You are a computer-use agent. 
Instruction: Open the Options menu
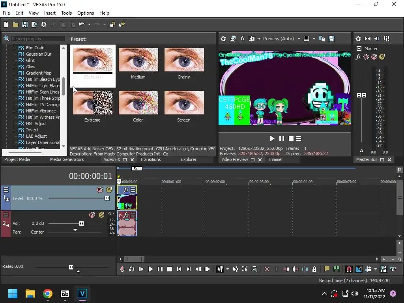[86, 13]
